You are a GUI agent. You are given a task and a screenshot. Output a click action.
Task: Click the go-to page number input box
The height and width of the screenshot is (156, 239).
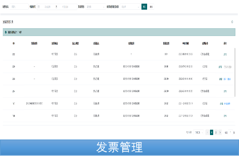pos(230,132)
